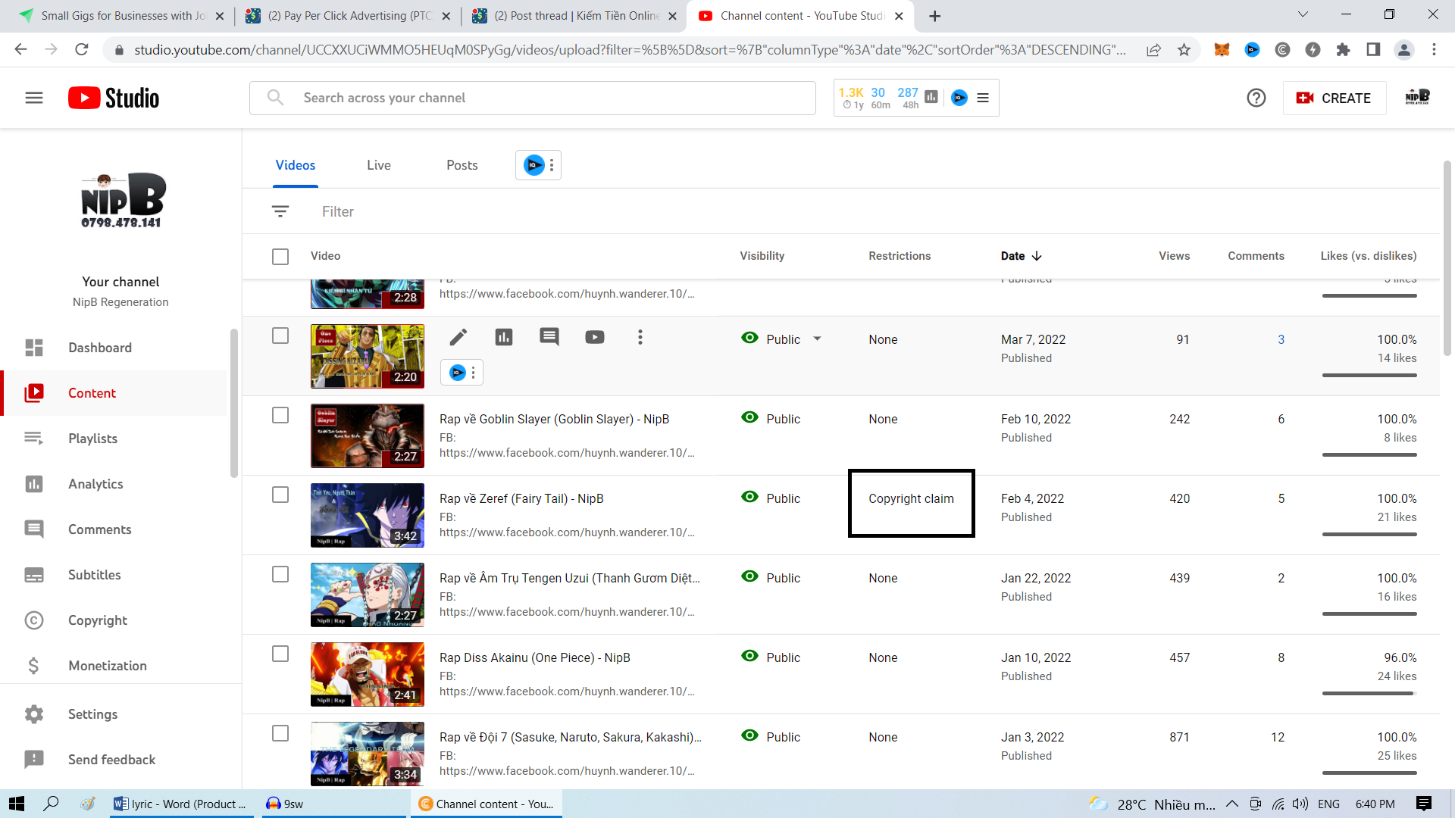Go back to previous page
The width and height of the screenshot is (1455, 818).
coord(20,50)
